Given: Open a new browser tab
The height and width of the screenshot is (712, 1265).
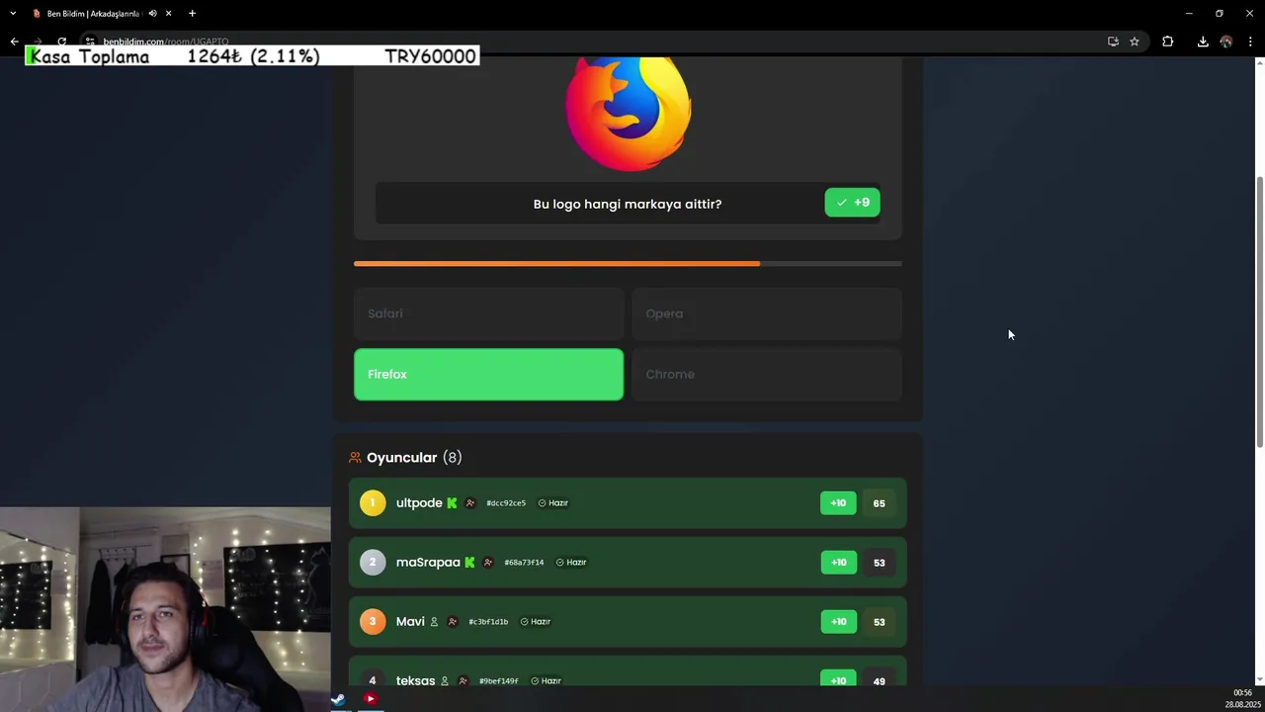Looking at the screenshot, I should click(x=192, y=14).
